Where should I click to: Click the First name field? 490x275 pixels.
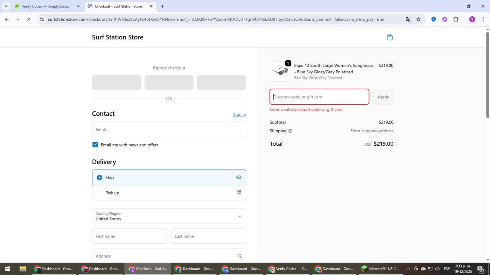click(x=129, y=236)
